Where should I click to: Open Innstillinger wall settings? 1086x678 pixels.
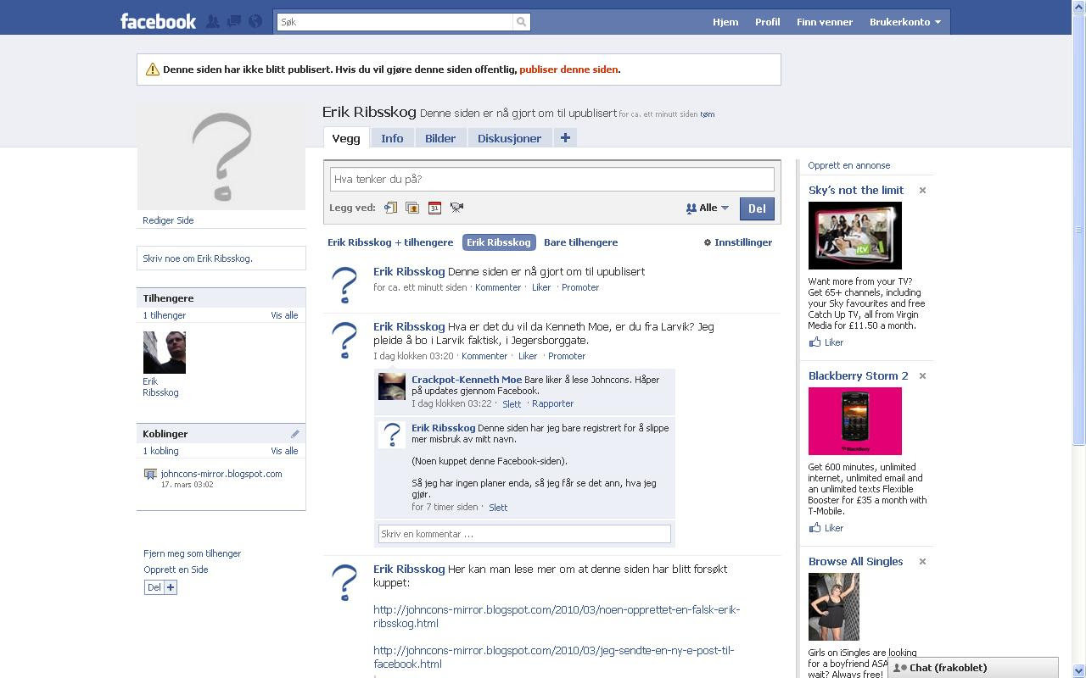[737, 242]
